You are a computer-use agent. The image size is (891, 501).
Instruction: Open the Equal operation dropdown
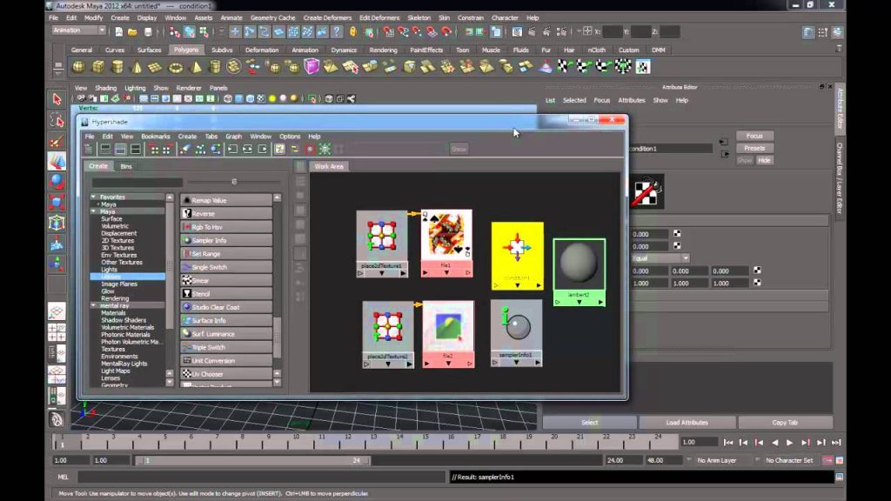coord(660,258)
